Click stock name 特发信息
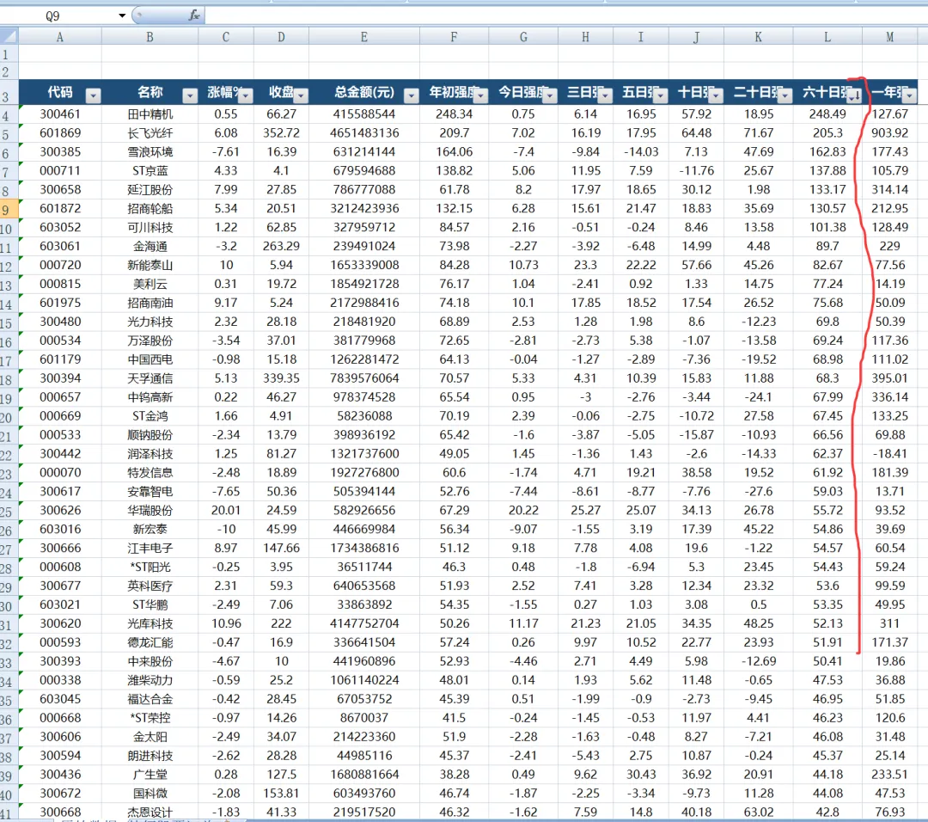 150,473
